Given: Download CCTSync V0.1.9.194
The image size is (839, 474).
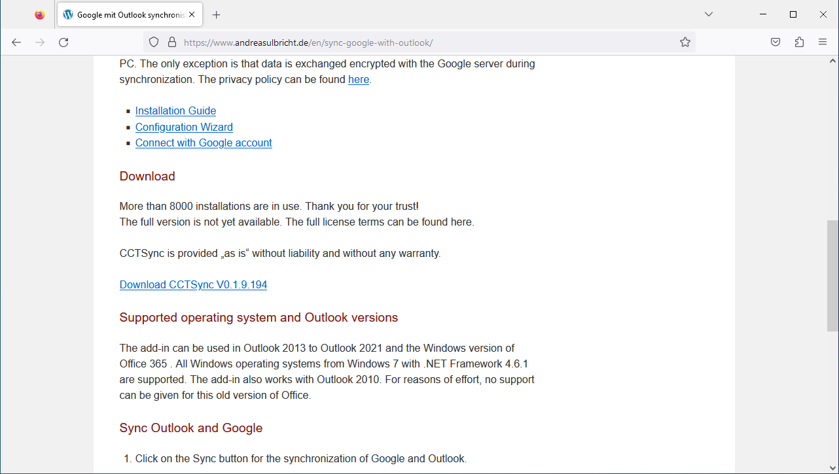Looking at the screenshot, I should tap(193, 285).
